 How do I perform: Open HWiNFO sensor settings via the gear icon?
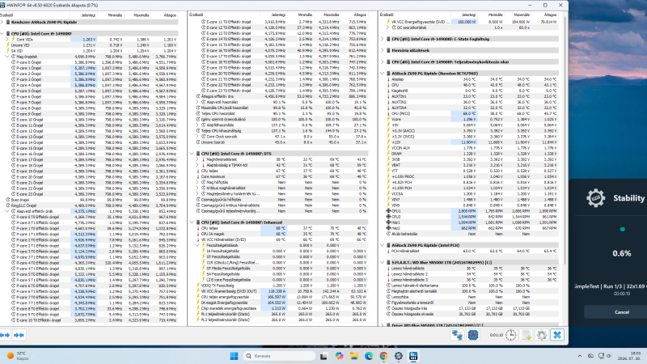click(x=542, y=335)
